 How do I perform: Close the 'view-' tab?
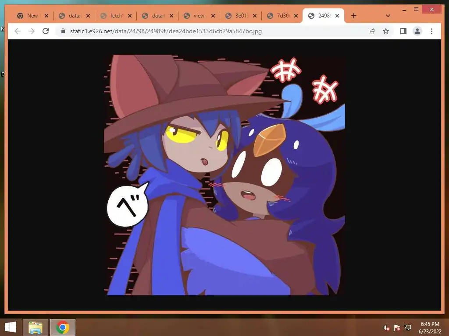(x=213, y=16)
